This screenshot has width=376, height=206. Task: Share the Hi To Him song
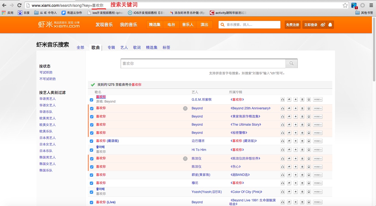(289, 150)
